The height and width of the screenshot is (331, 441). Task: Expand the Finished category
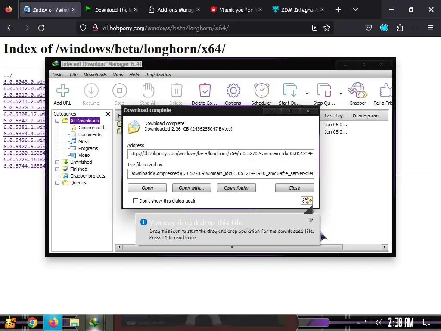point(57,169)
